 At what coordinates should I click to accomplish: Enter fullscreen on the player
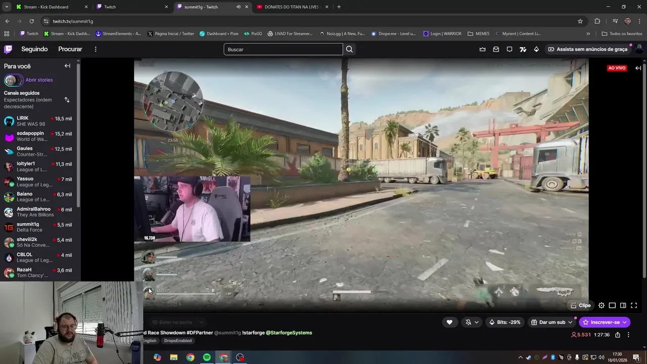[634, 305]
